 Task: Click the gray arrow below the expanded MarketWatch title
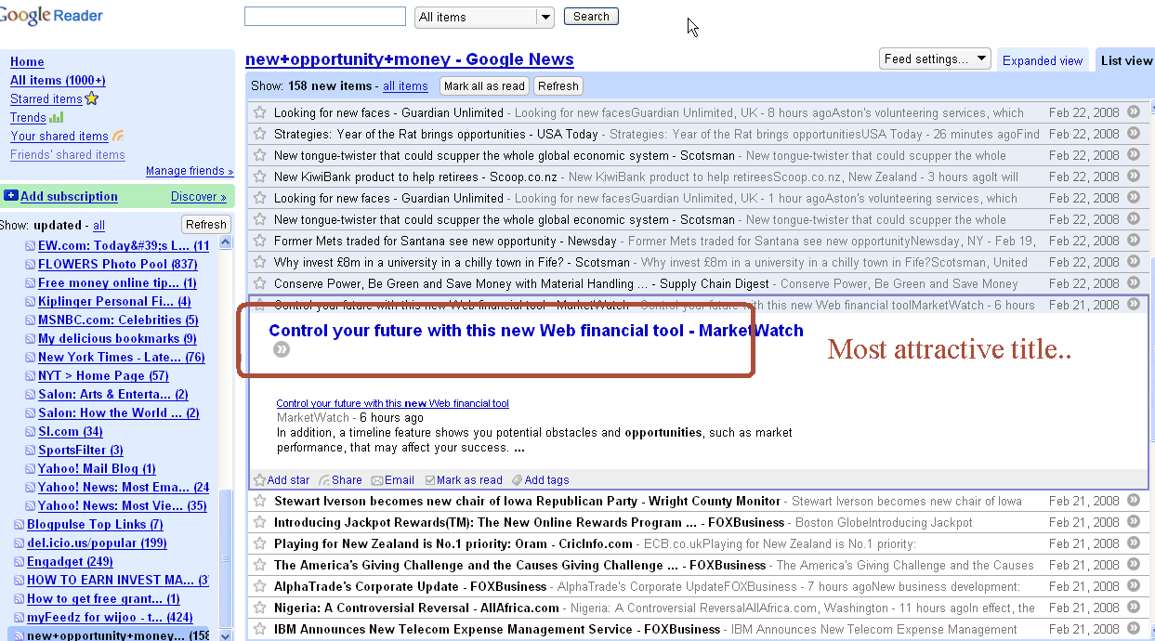click(282, 349)
